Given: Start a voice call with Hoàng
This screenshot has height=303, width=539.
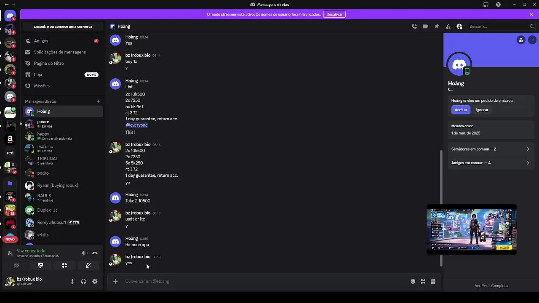Looking at the screenshot, I should 414,27.
